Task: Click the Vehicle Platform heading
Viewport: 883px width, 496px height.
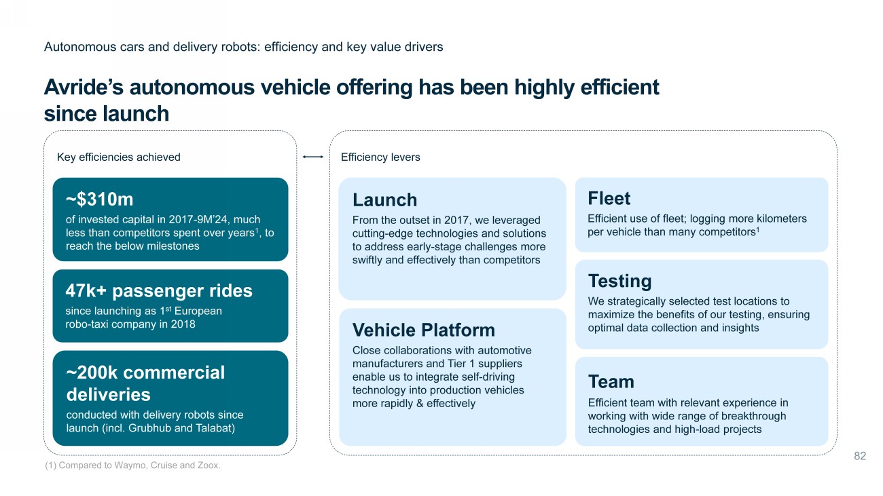Action: 424,330
